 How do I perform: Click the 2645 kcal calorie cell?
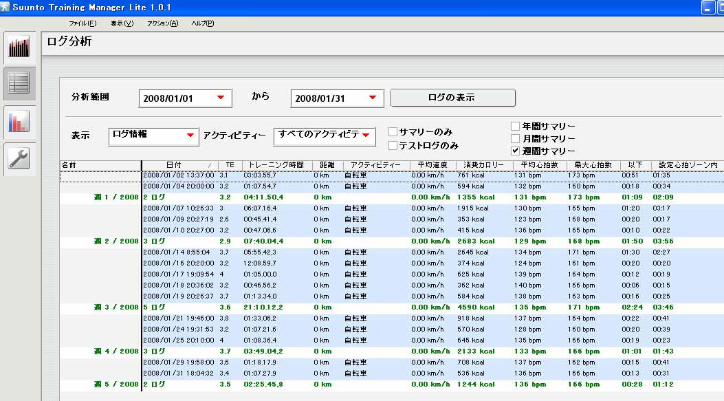473,252
